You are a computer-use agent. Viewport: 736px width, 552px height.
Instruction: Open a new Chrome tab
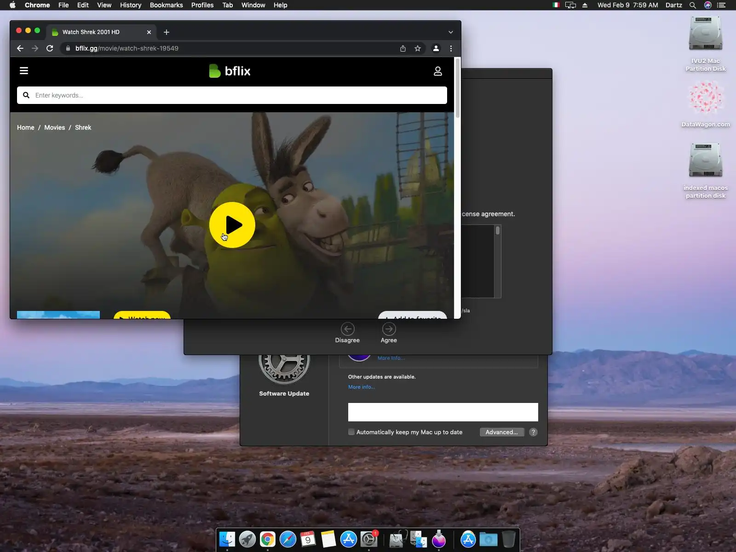pyautogui.click(x=167, y=32)
